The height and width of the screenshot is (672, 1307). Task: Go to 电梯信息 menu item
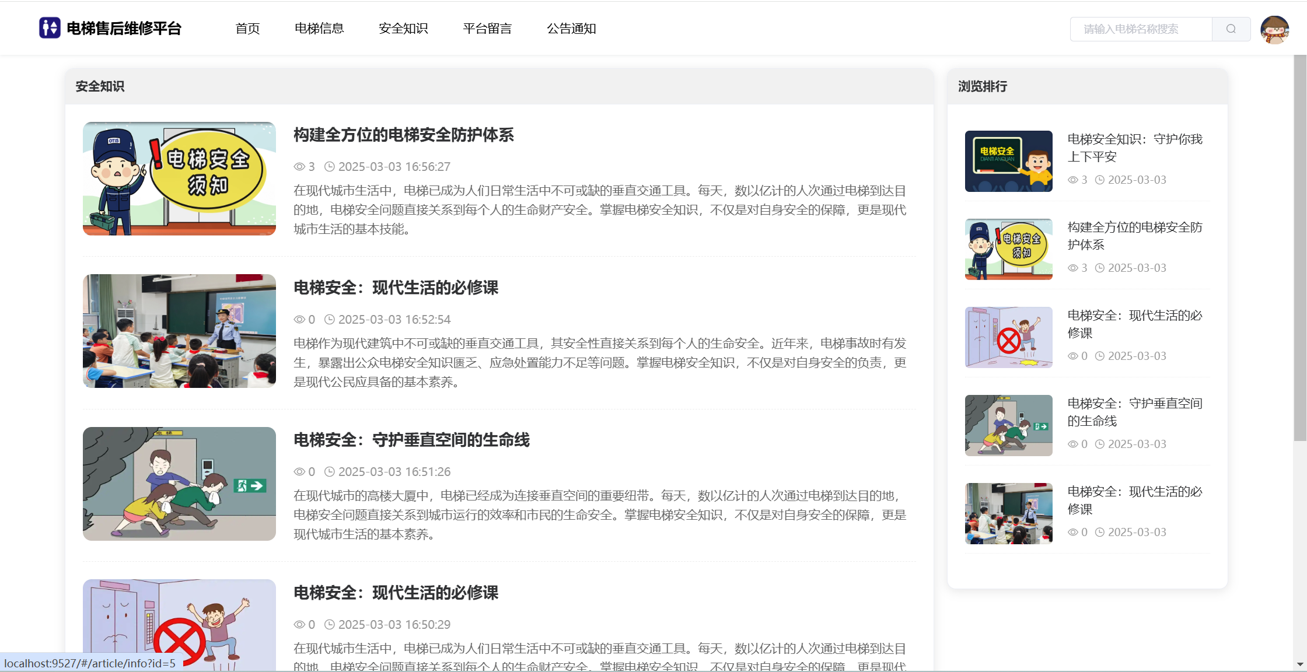pos(319,29)
